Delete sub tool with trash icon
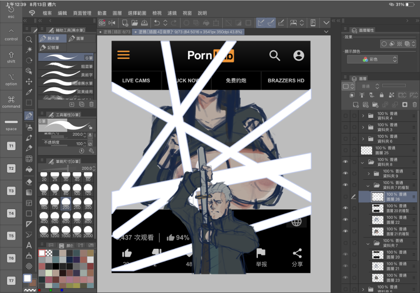This screenshot has height=293, width=420. [x=91, y=104]
